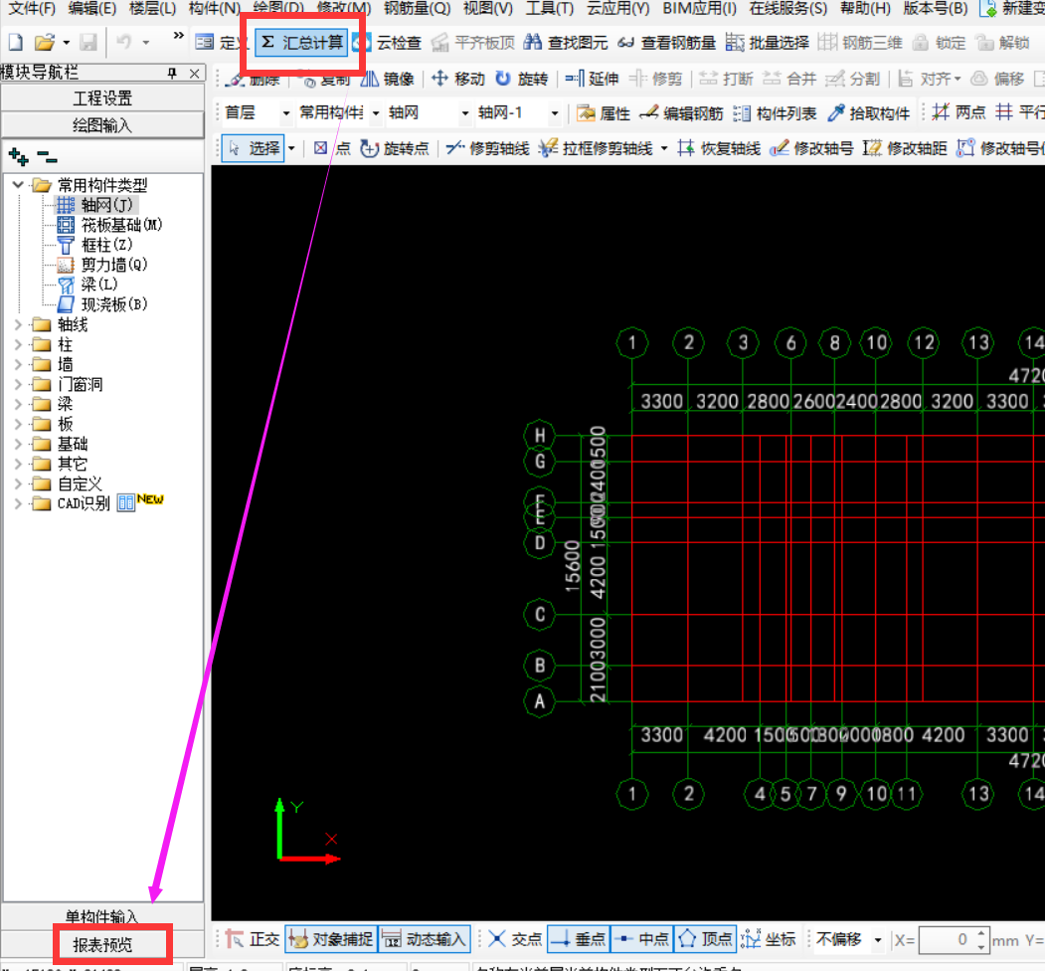Toggle 交点 intersection snap

point(514,939)
